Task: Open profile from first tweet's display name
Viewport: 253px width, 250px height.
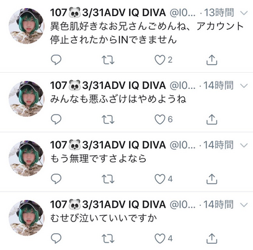Action: 108,13
